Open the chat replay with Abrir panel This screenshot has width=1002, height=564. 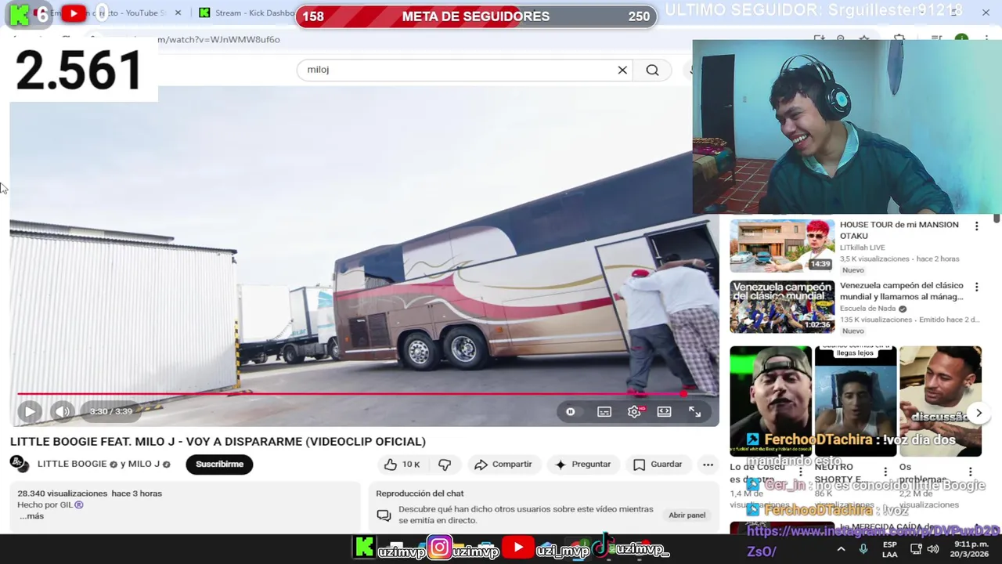pyautogui.click(x=687, y=515)
